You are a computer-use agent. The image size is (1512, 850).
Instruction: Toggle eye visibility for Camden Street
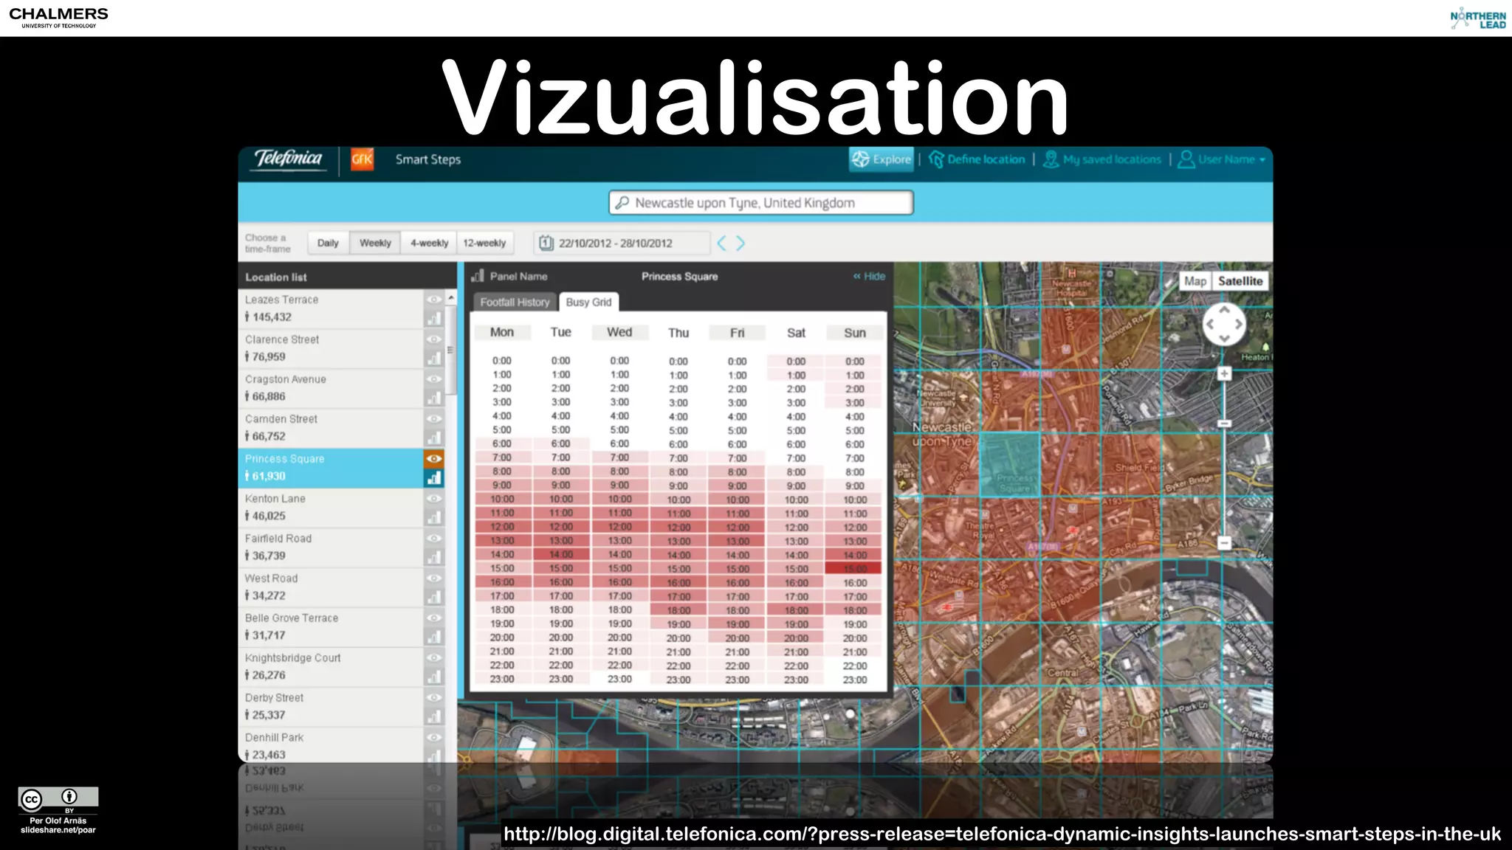tap(434, 418)
